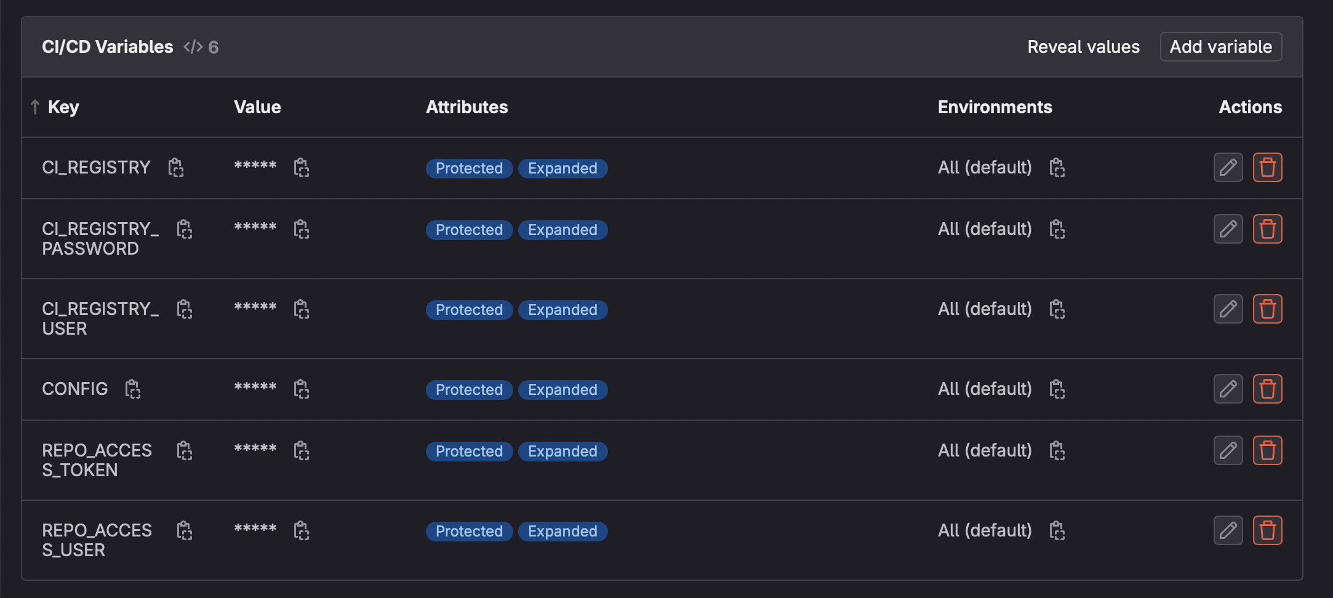Edit the CI_REGISTRY variable

coord(1228,167)
